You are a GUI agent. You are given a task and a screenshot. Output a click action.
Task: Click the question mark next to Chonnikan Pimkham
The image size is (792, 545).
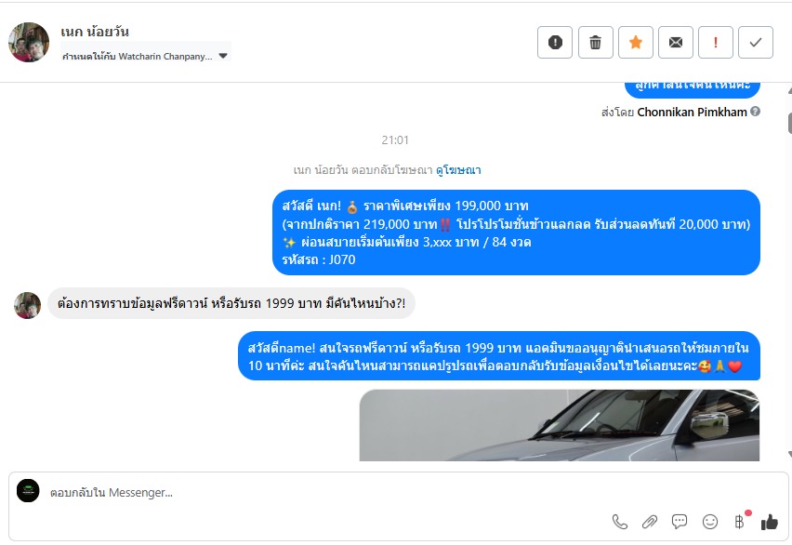(x=755, y=112)
